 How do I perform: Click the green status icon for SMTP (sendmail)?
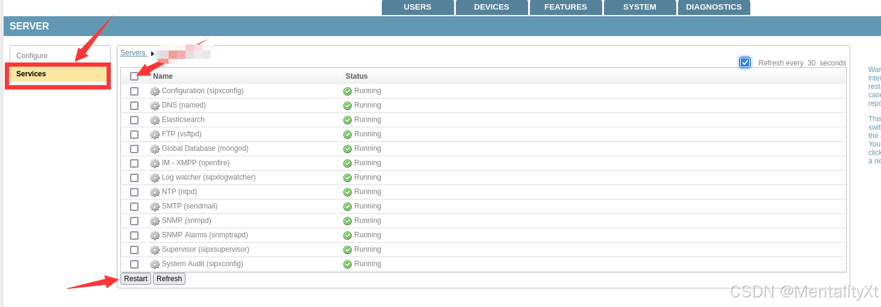click(347, 207)
